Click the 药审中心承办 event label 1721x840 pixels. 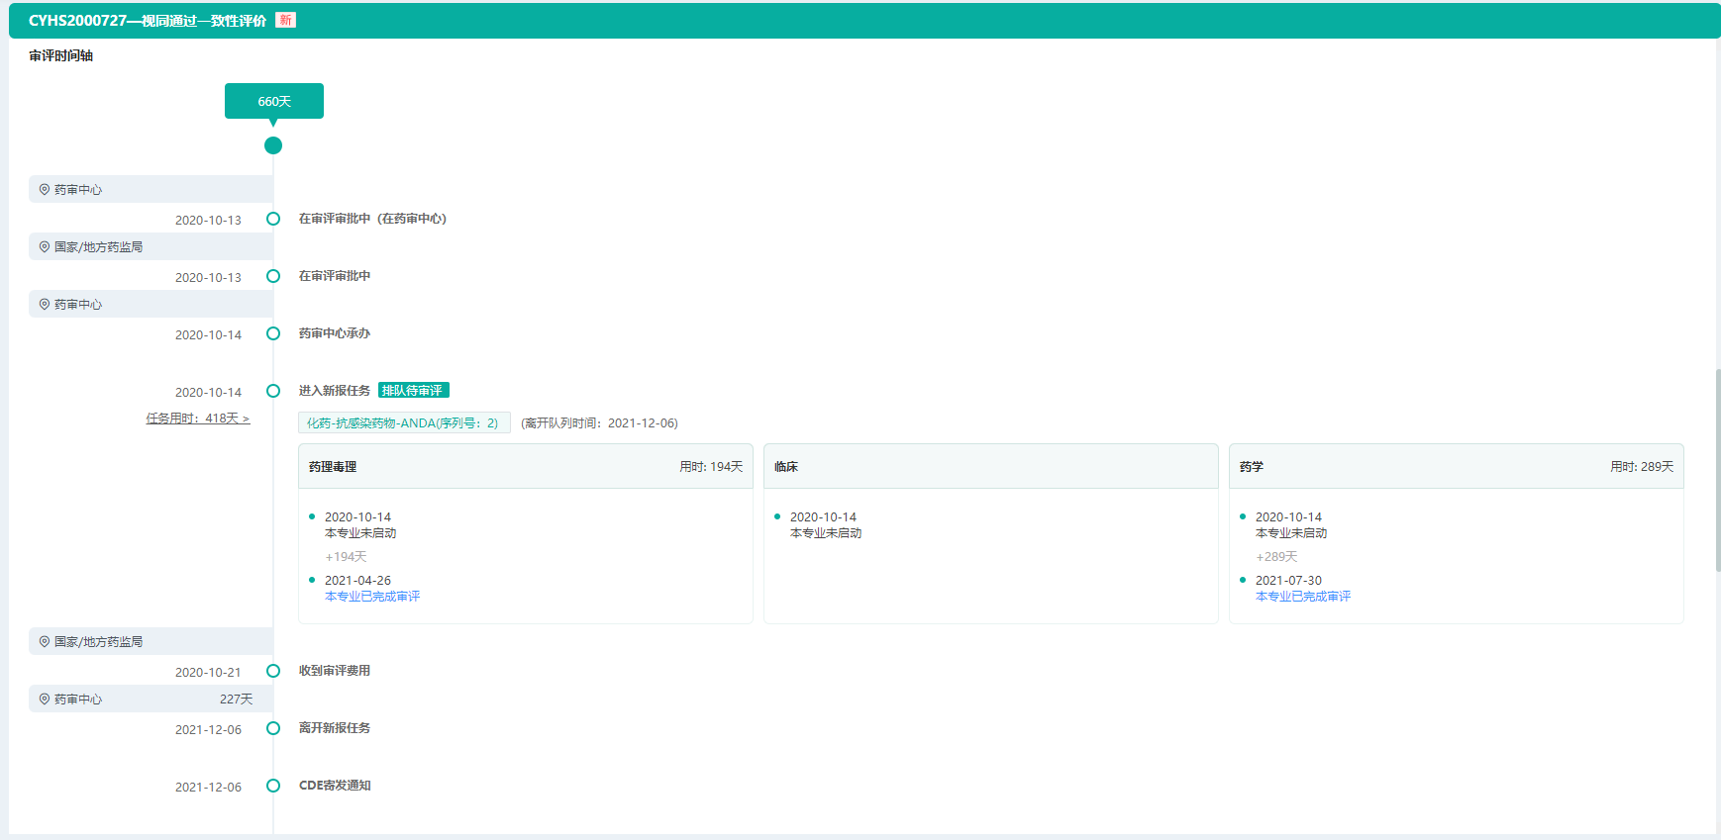(x=335, y=333)
